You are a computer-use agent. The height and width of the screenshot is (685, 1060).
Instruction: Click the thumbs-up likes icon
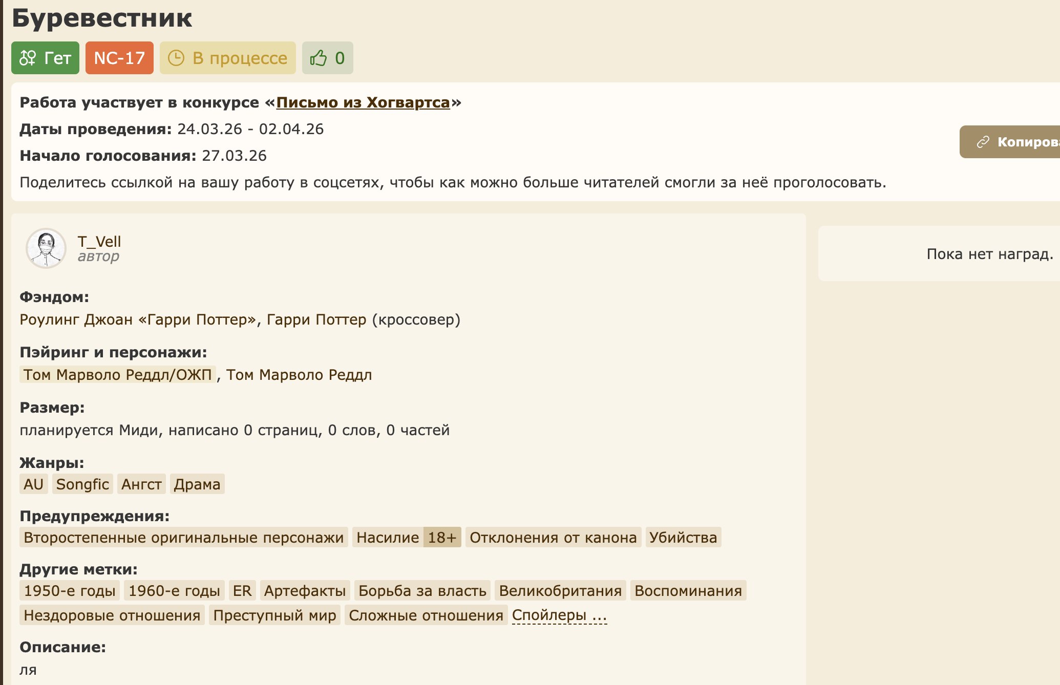click(x=318, y=58)
